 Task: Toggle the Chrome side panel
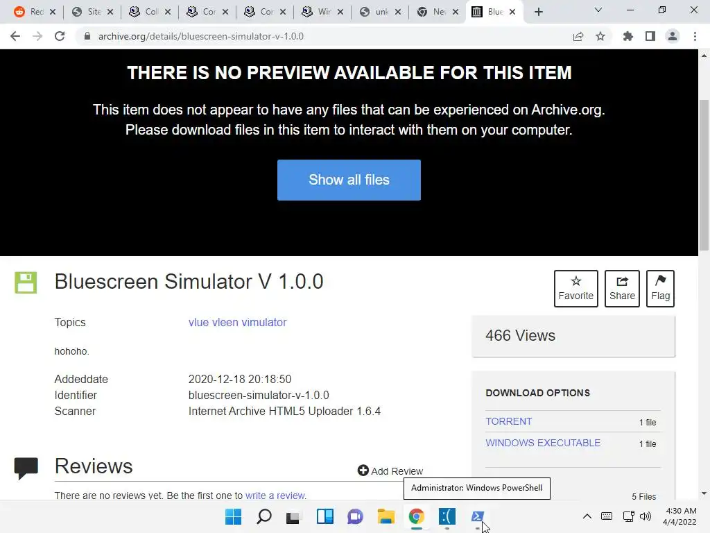pos(650,36)
